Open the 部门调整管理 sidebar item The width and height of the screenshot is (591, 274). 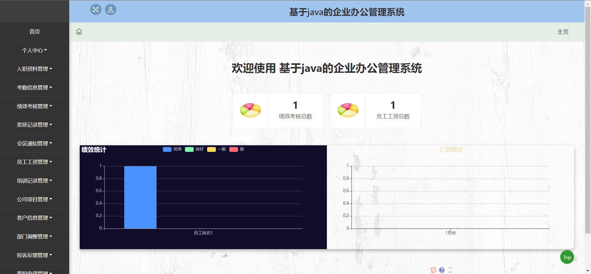click(x=34, y=237)
